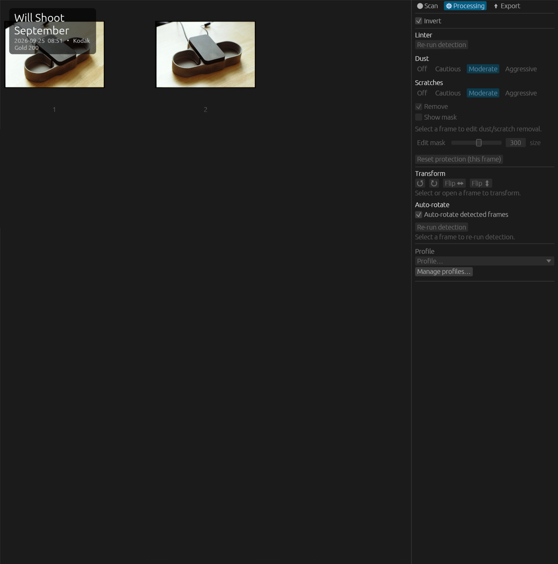Open the Processing tab
Screen dimensions: 558x564
point(465,6)
